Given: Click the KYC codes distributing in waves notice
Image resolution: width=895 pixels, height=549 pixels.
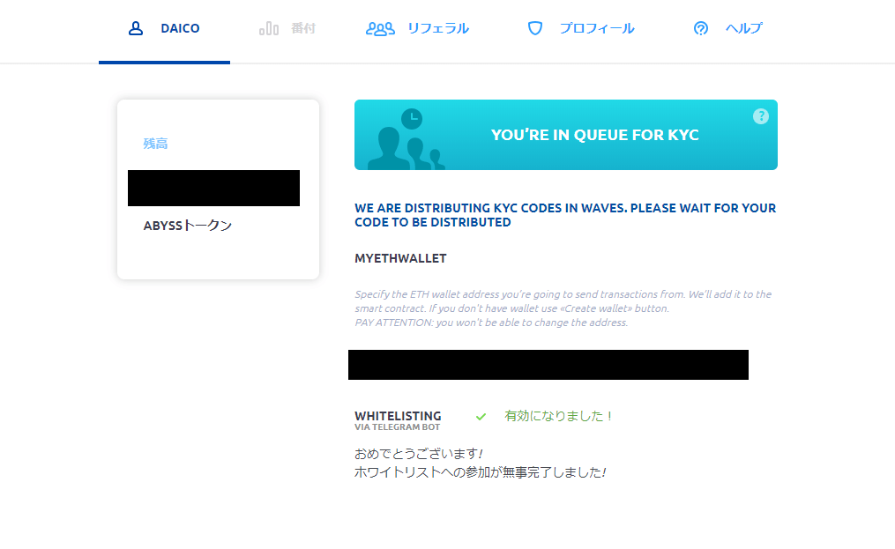Looking at the screenshot, I should click(x=565, y=215).
